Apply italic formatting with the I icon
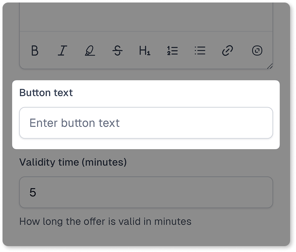This screenshot has height=252, width=296. click(62, 51)
